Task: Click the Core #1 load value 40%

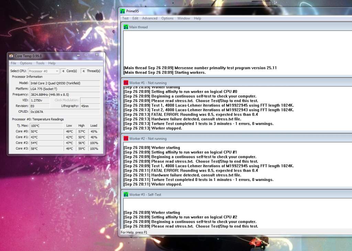Action: 94,137
